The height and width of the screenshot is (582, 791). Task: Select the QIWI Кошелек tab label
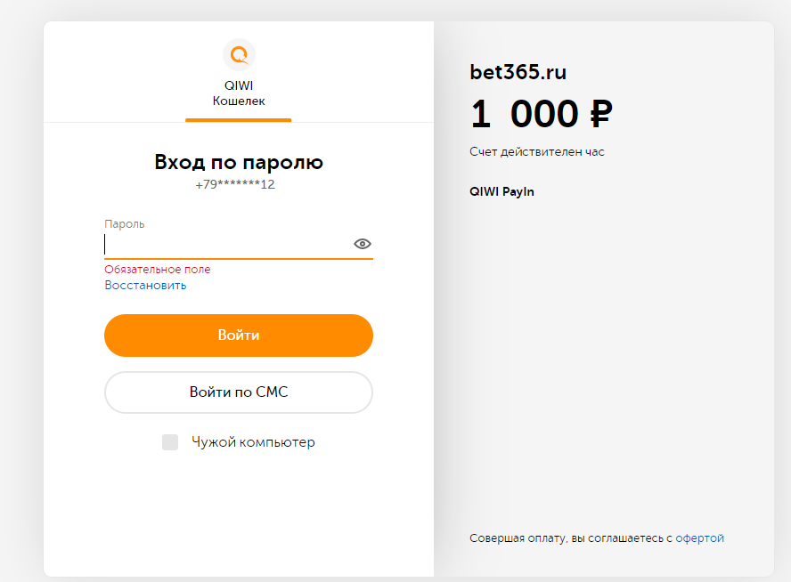click(239, 93)
